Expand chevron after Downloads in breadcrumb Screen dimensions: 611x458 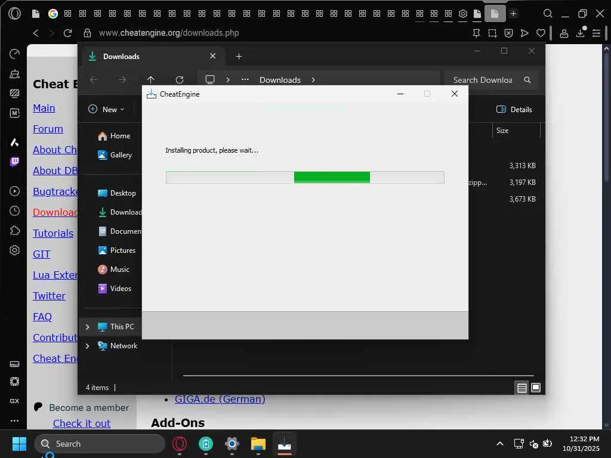313,80
